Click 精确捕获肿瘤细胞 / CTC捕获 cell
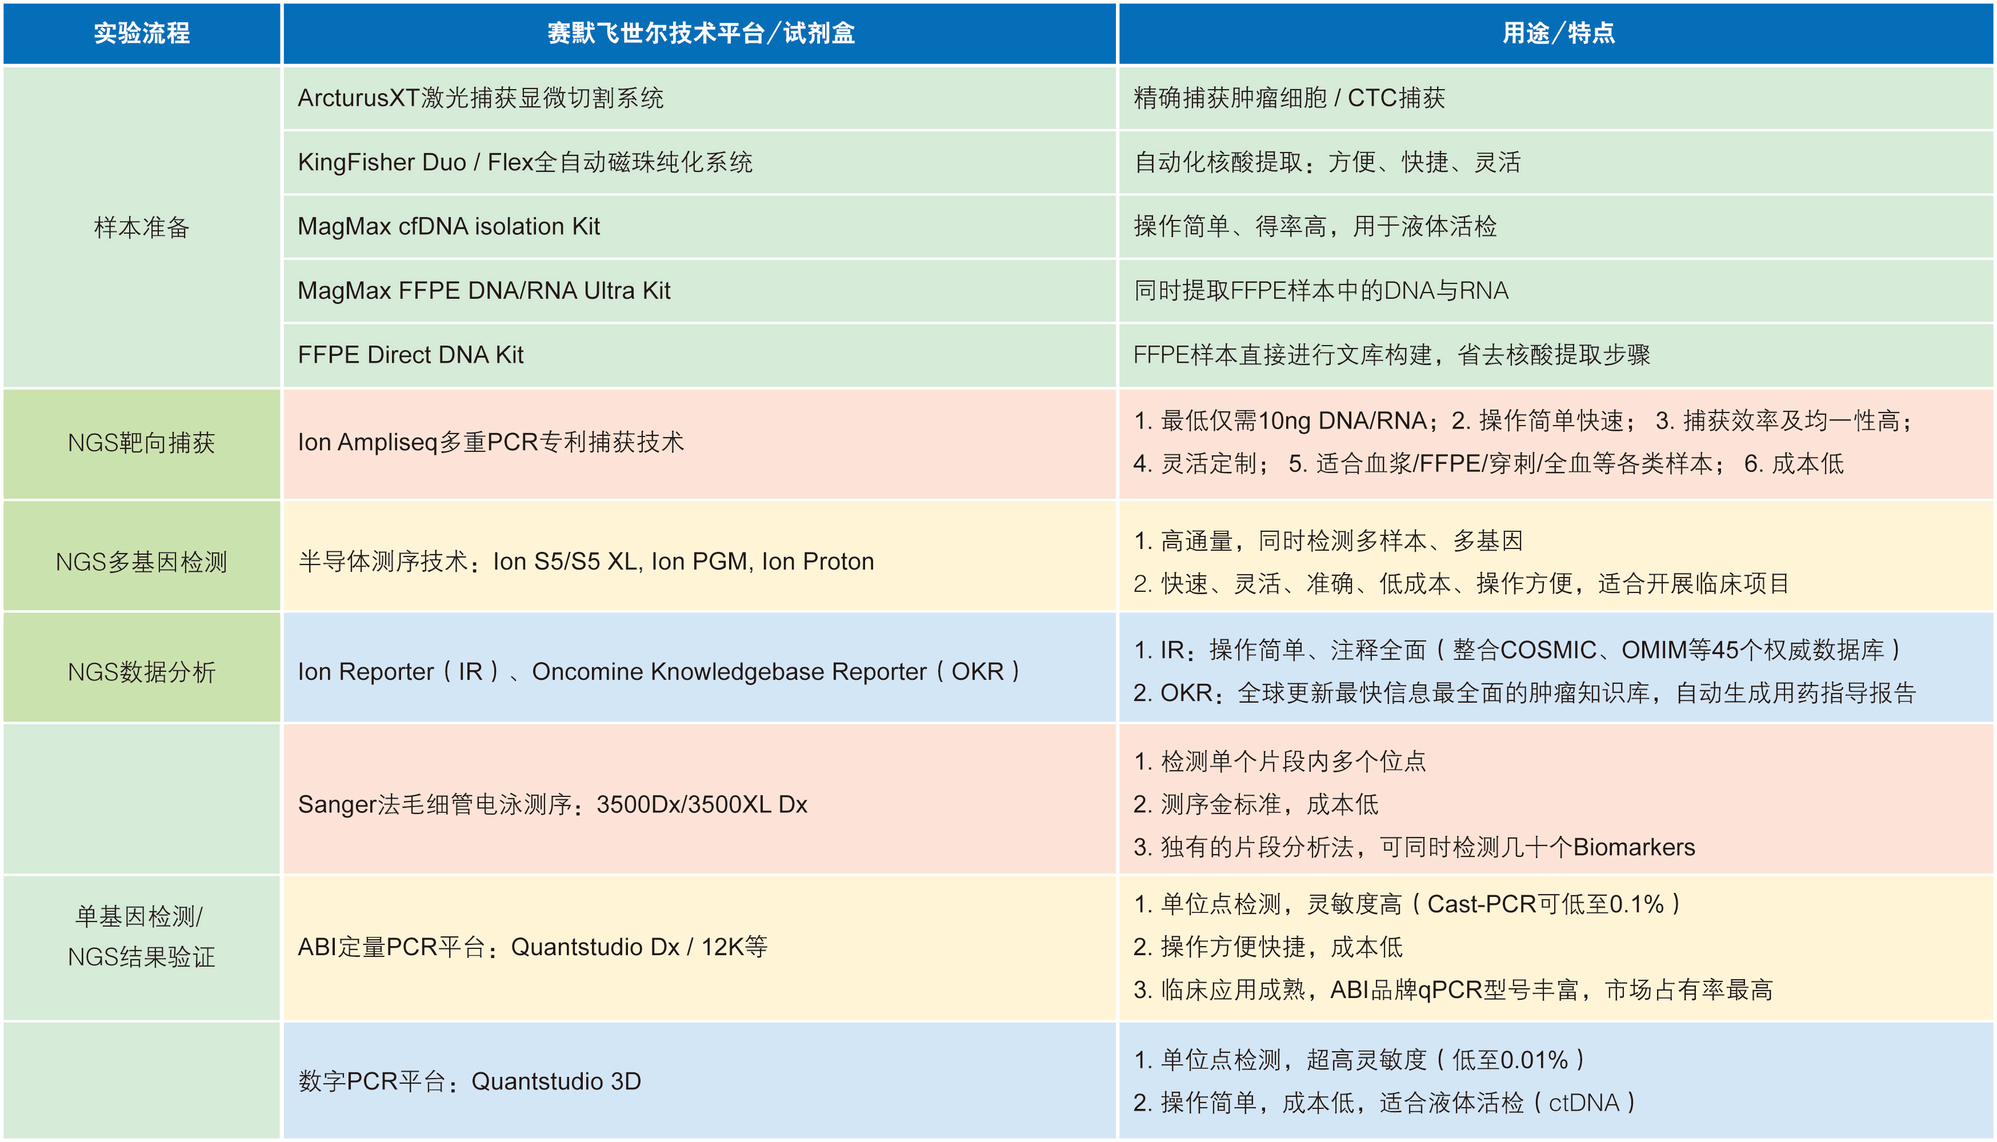The image size is (1997, 1142). tap(1556, 98)
